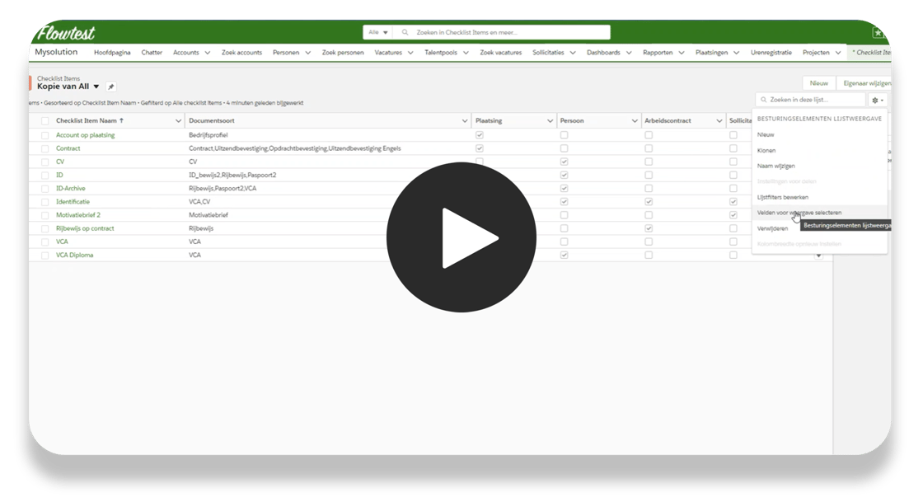Click the Flowtest logo
Viewport: 923px width, 502px height.
click(66, 32)
